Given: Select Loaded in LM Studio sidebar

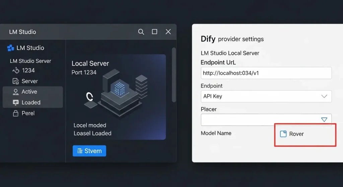Looking at the screenshot, I should (x=33, y=102).
